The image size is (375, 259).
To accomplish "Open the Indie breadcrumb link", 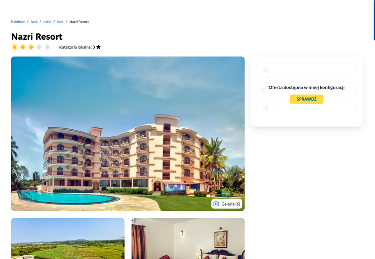I will click(x=47, y=22).
